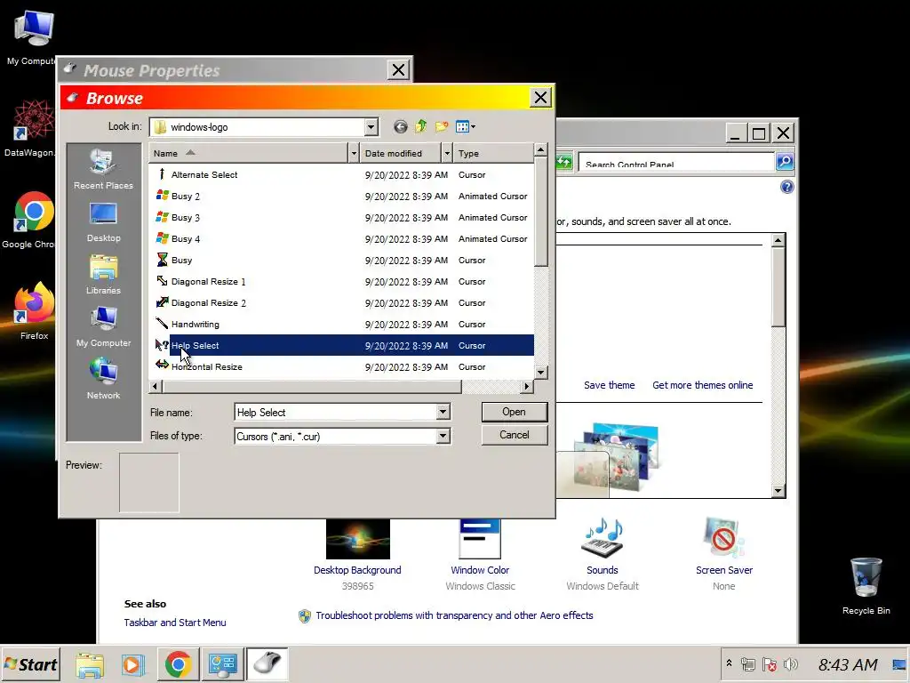Viewport: 910px width, 683px height.
Task: Click the File name text field
Action: [335, 412]
